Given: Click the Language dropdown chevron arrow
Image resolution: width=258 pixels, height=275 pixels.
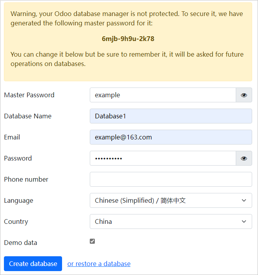Looking at the screenshot, I should pyautogui.click(x=244, y=200).
